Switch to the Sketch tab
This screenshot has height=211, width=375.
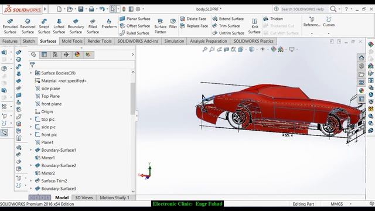coord(29,41)
